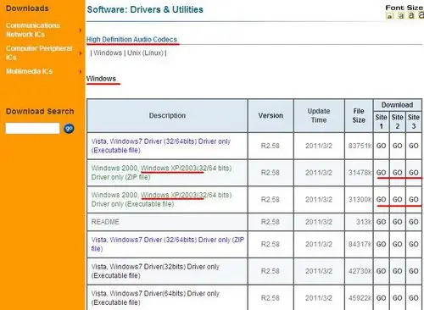424x310 pixels.
Task: Click Site 2 GO for 84317k ZIP file
Action: [398, 244]
